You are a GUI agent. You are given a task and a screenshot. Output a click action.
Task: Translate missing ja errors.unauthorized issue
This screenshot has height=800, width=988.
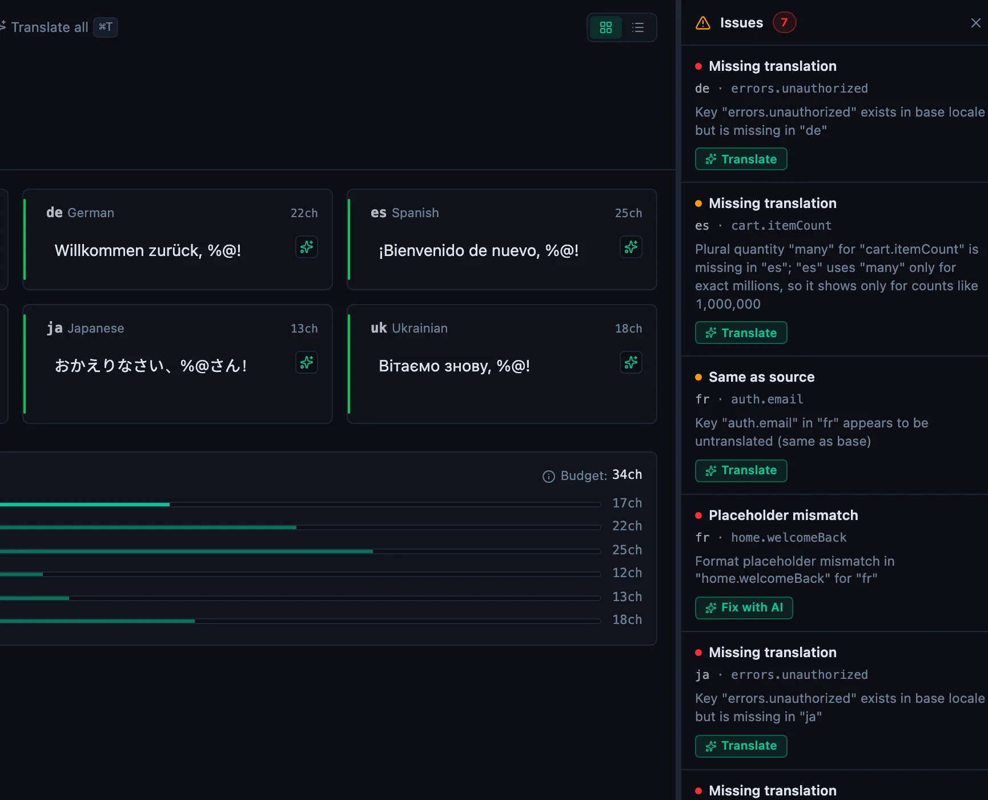pyautogui.click(x=741, y=746)
